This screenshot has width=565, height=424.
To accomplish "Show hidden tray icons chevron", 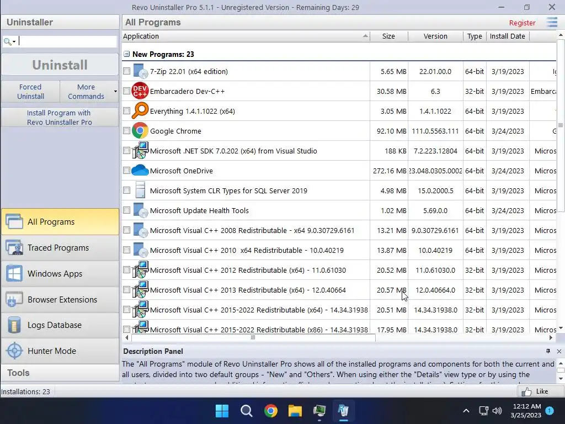I will point(466,411).
